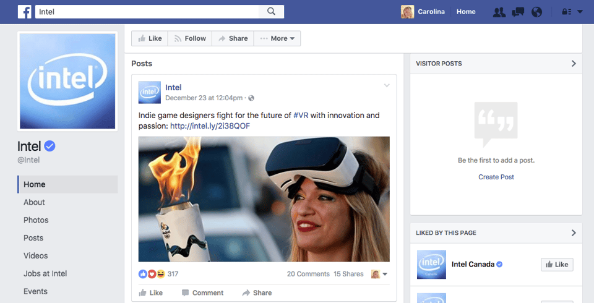
Task: Open the Posts sidebar section
Action: tap(33, 238)
